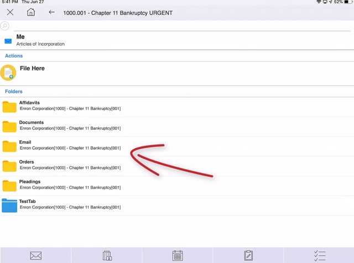354x263 pixels.
Task: Tap the matter title '1000.001 - Chapter 11 Bankruptcy URGENT'
Action: click(x=118, y=13)
